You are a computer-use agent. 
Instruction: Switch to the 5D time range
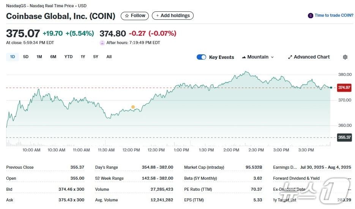coord(26,57)
